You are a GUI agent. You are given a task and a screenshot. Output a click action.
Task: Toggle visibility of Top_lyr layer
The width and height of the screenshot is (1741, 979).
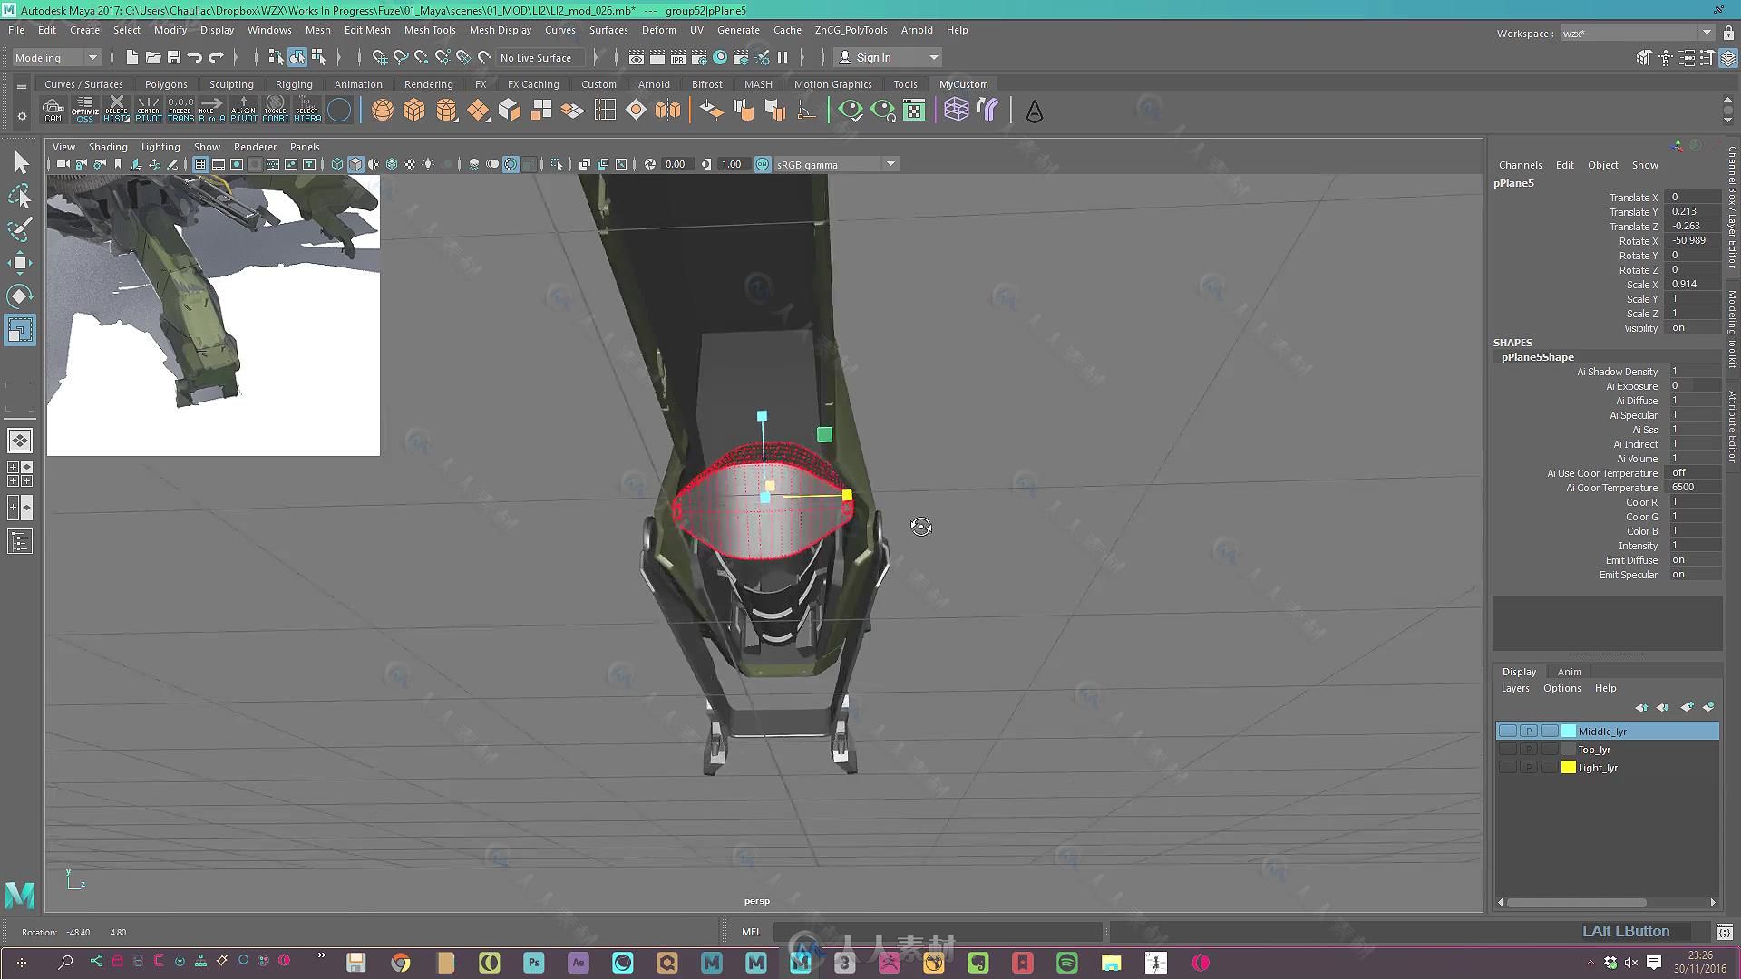pos(1507,750)
